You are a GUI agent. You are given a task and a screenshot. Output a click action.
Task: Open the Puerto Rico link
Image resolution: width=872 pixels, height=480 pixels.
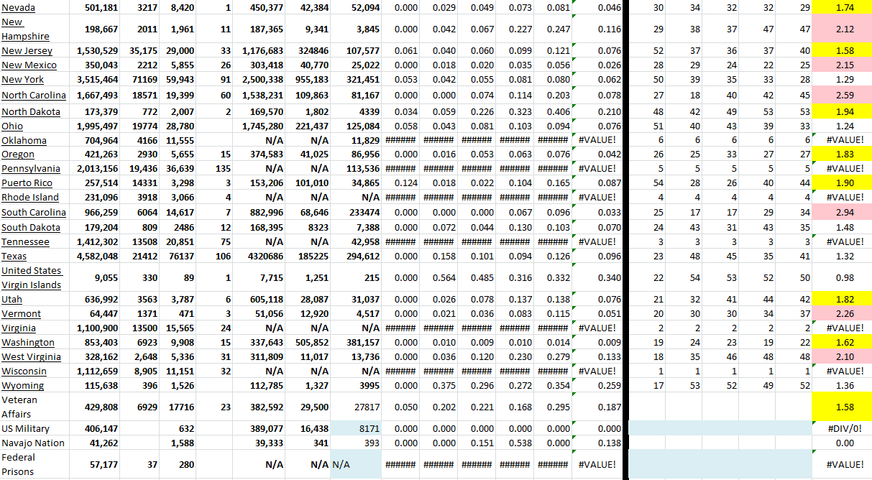(x=27, y=183)
